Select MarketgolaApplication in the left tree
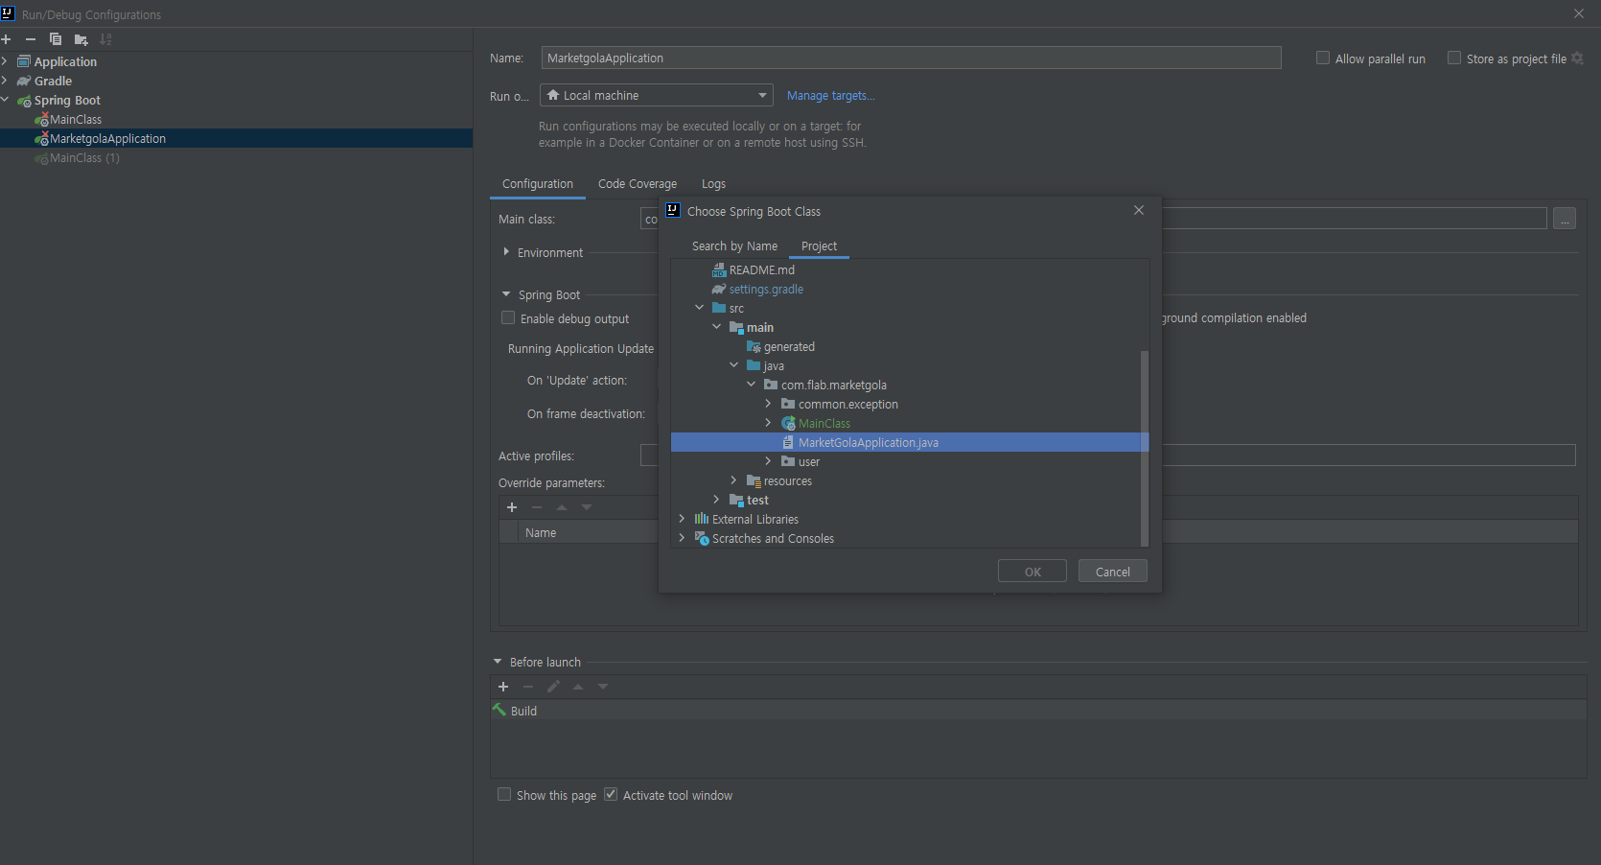The width and height of the screenshot is (1601, 865). [236, 138]
